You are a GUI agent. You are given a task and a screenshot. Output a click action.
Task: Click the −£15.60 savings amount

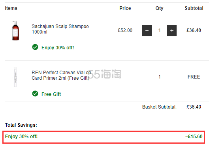tap(194, 137)
